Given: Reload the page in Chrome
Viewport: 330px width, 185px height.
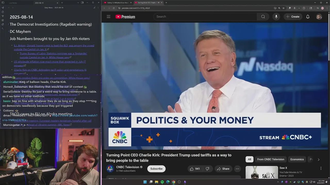Looking at the screenshot, I should [x=114, y=8].
